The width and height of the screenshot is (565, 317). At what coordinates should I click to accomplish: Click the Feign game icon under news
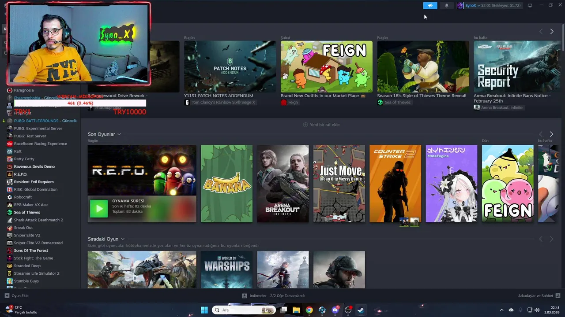283,102
